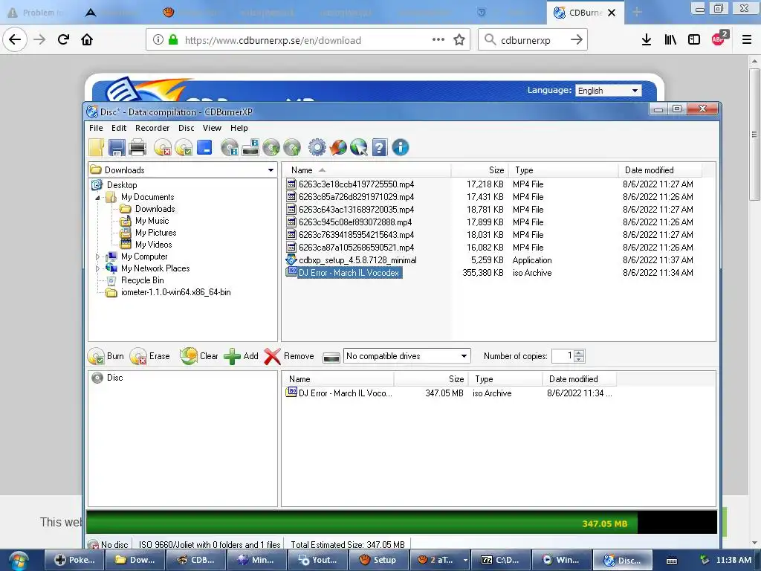Image resolution: width=761 pixels, height=571 pixels.
Task: Click the ABP adblock extension icon
Action: [x=719, y=39]
